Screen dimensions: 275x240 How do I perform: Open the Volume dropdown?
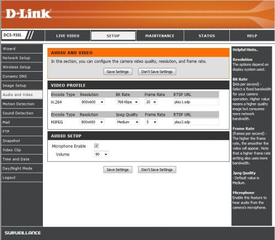pos(101,154)
